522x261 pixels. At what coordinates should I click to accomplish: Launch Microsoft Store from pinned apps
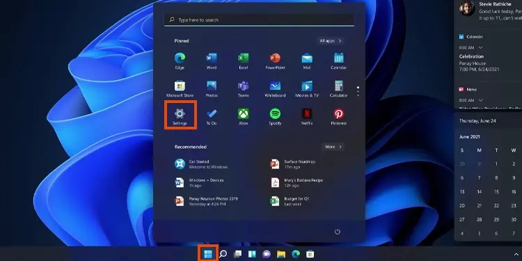[180, 89]
